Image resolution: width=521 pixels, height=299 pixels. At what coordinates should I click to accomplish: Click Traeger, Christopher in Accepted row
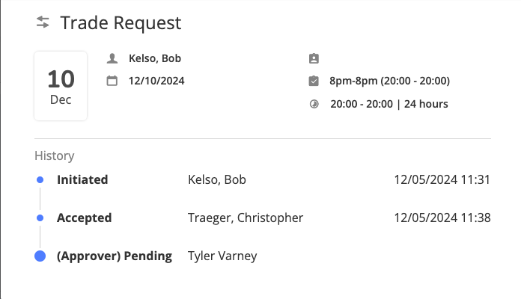pyautogui.click(x=246, y=218)
